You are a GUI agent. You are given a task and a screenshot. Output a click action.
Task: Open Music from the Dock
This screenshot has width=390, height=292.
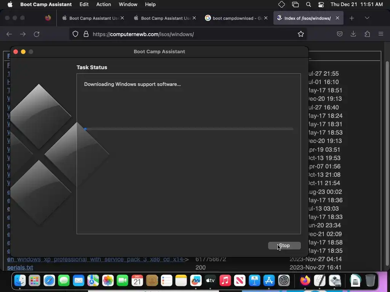[x=225, y=281]
